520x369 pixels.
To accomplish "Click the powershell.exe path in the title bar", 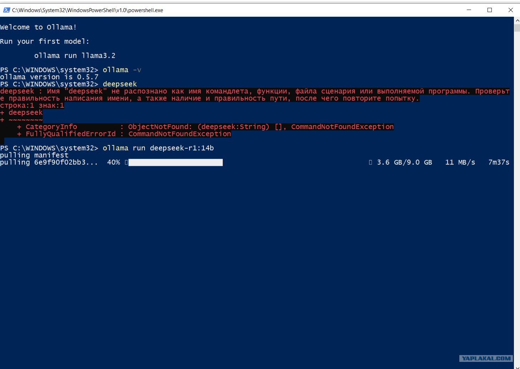I will [x=87, y=10].
